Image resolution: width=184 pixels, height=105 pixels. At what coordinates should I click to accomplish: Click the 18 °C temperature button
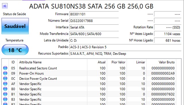15,50
